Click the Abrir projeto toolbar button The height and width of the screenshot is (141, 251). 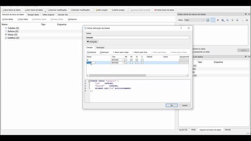tap(102, 10)
